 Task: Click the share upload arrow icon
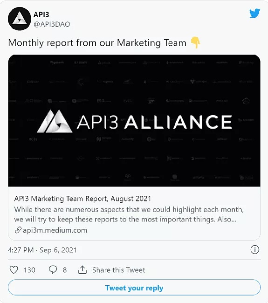click(82, 270)
